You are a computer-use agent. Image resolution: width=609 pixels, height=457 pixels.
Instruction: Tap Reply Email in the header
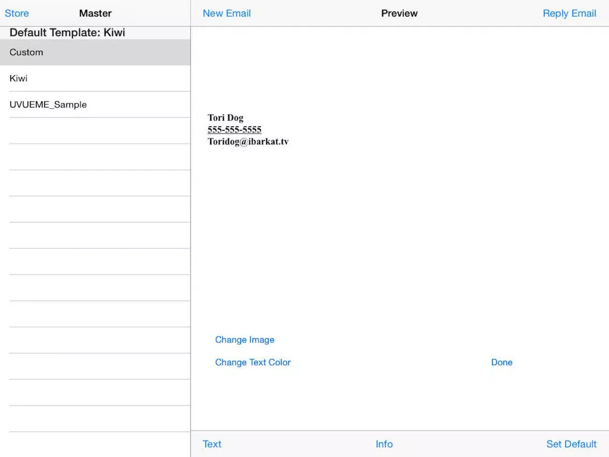[x=569, y=13]
